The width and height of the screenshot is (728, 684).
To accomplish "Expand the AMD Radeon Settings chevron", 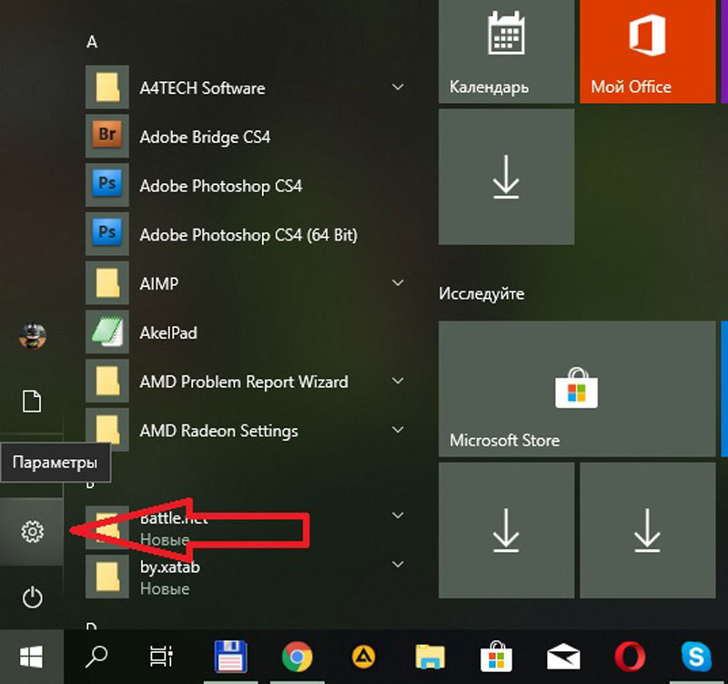I will (398, 430).
